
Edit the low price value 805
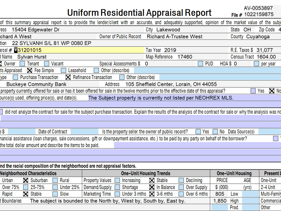point(220,194)
